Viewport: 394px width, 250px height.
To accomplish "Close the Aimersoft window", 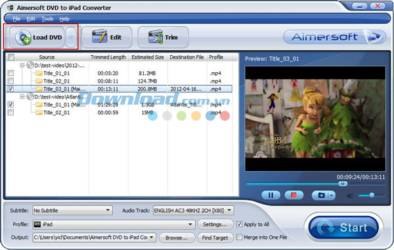I will [x=378, y=6].
